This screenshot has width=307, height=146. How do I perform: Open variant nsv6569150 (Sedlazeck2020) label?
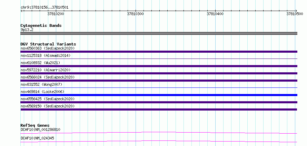point(48,106)
